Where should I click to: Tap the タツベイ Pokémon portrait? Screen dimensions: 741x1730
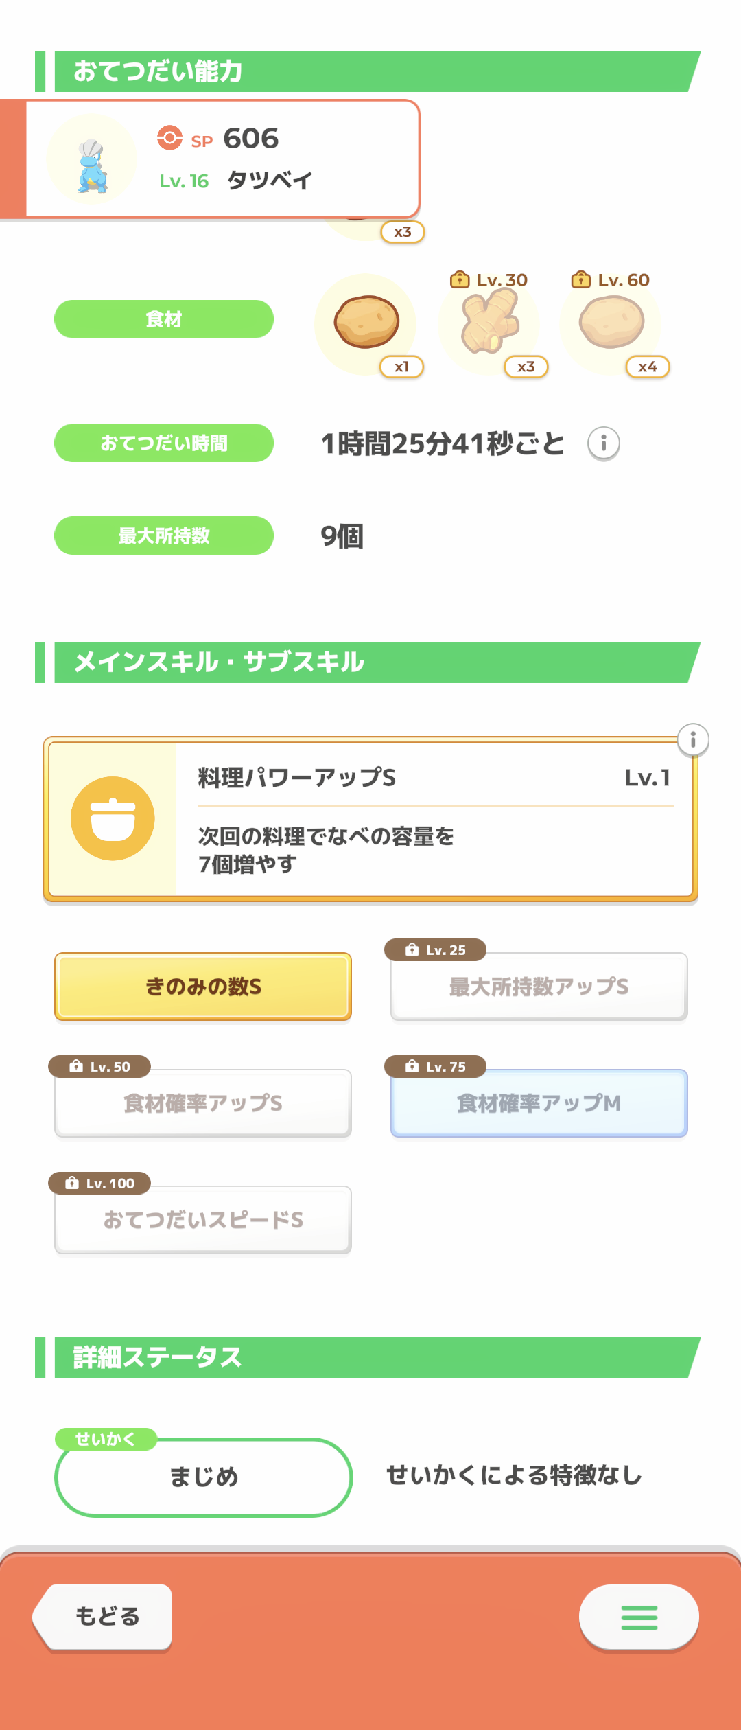[92, 161]
